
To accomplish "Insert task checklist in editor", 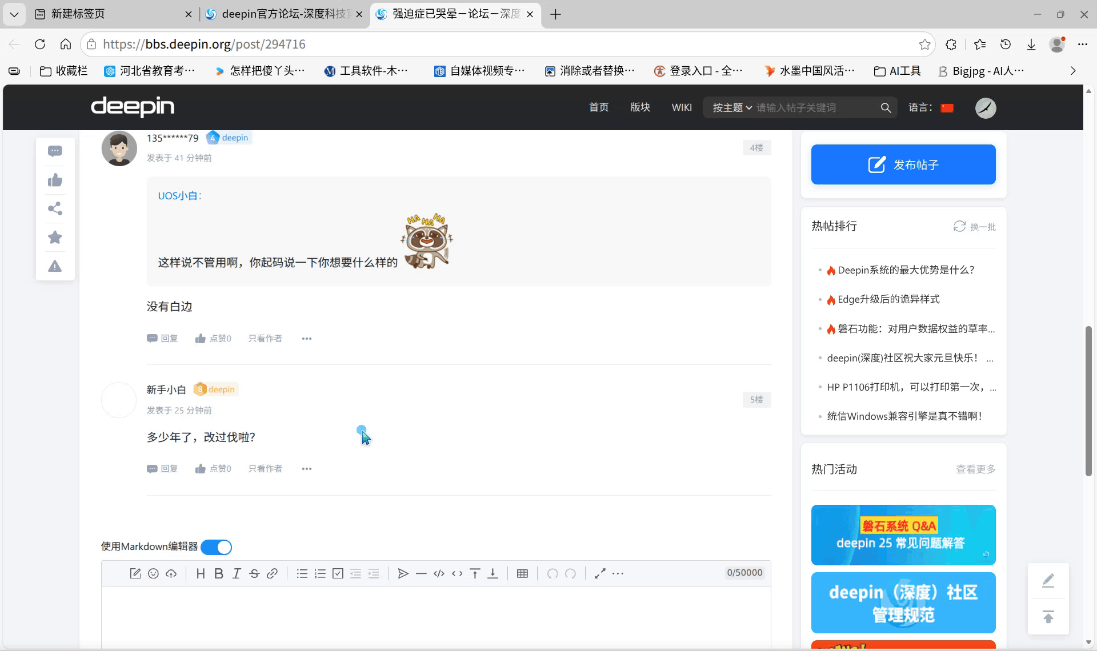I will click(x=338, y=573).
